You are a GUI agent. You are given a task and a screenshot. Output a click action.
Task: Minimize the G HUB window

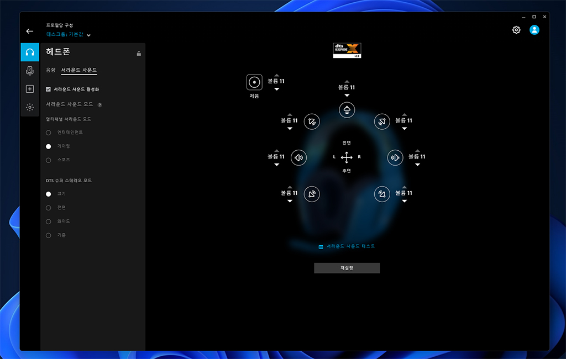pos(523,17)
